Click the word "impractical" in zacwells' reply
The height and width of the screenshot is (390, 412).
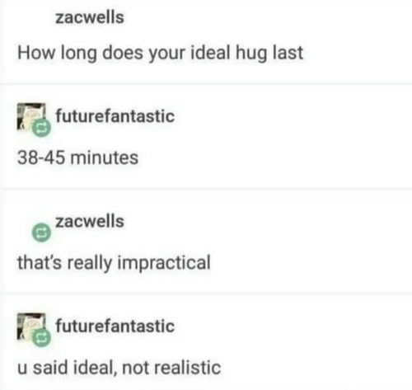click(x=164, y=263)
